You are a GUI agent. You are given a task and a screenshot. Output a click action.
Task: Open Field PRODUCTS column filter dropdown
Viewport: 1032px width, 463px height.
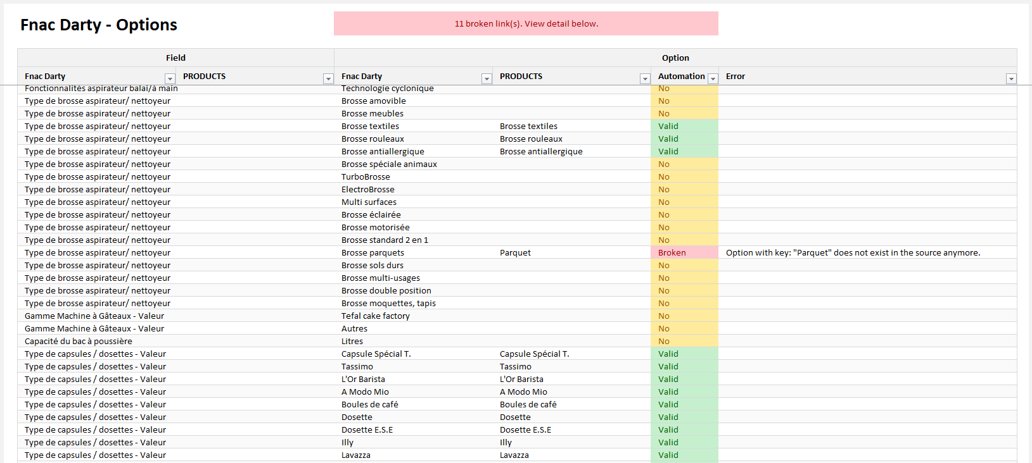pos(328,78)
